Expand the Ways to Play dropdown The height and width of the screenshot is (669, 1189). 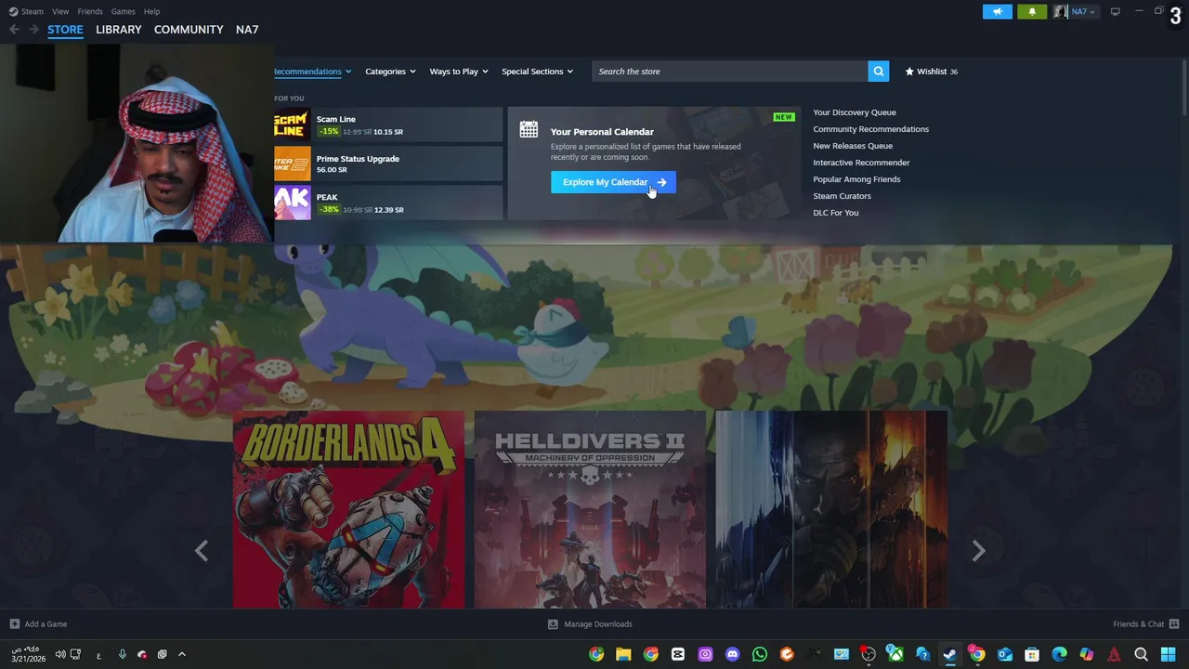coord(459,72)
